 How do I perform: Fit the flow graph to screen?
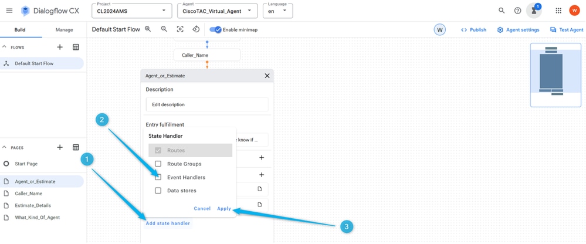click(x=180, y=29)
